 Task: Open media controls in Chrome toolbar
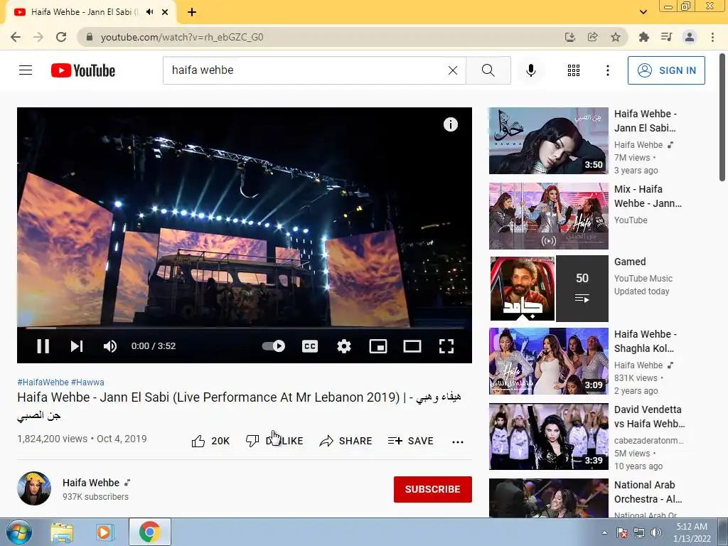[666, 37]
